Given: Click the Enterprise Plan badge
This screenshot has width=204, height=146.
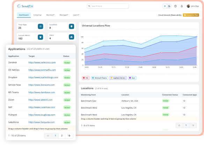Looking at the screenshot, I should [x=191, y=15].
